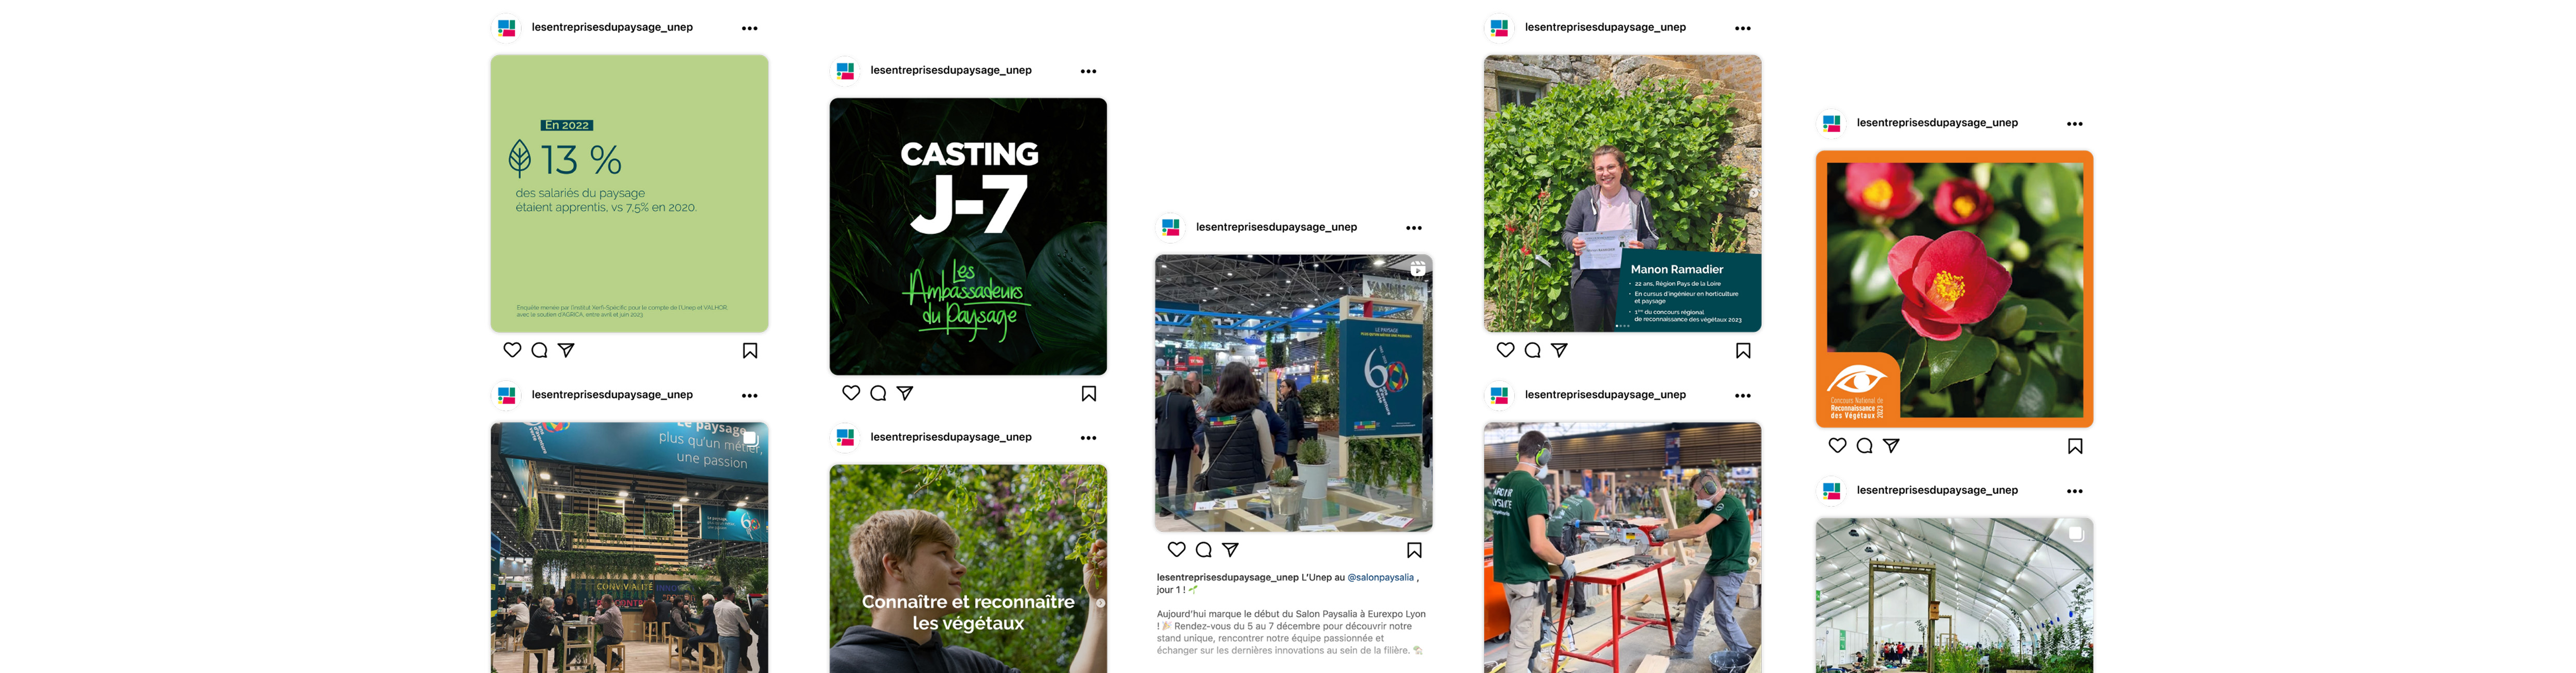Open the greenhouse tent photo post
2576x673 pixels.
tap(1954, 595)
